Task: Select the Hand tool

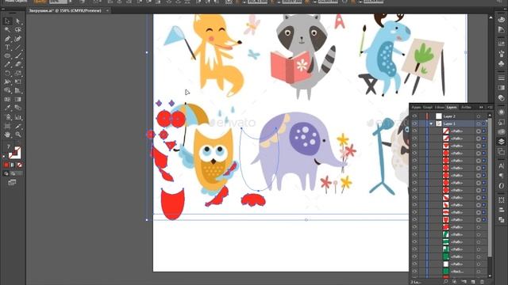Action: (x=7, y=135)
